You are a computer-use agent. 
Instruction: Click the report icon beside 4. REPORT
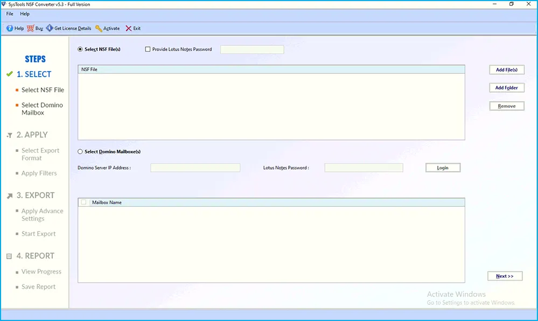pyautogui.click(x=9, y=256)
